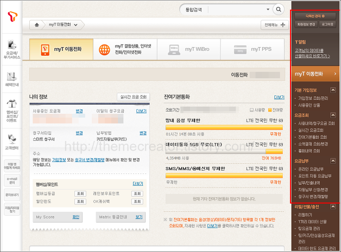Click the 이럴 땐 이렇게 하세요 button

point(12,166)
